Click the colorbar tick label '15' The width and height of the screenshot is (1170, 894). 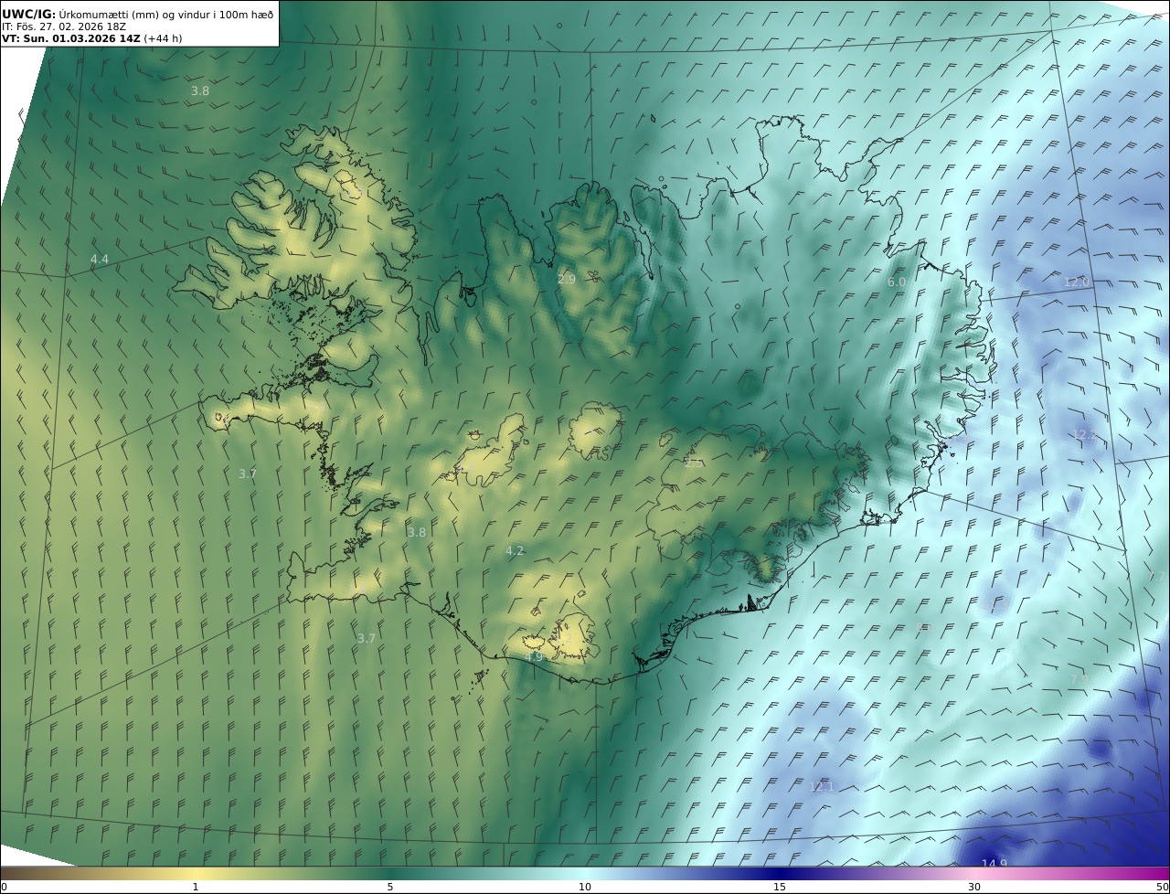pyautogui.click(x=780, y=887)
